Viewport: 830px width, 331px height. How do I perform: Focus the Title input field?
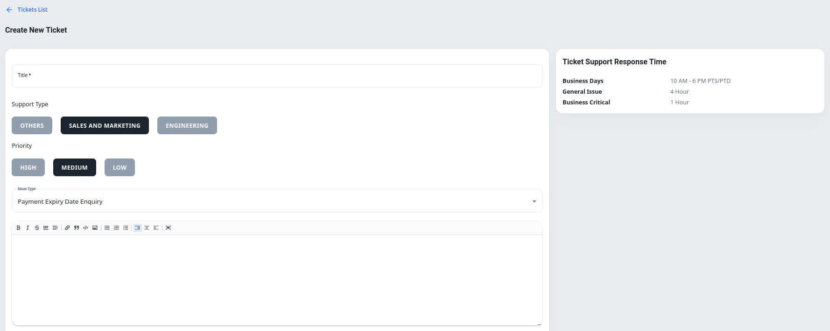click(277, 76)
